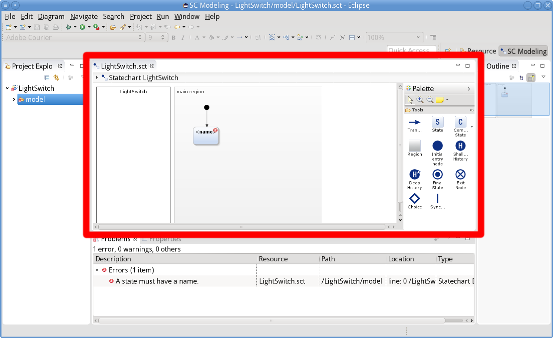Click the initial entry black dot node

[207, 107]
